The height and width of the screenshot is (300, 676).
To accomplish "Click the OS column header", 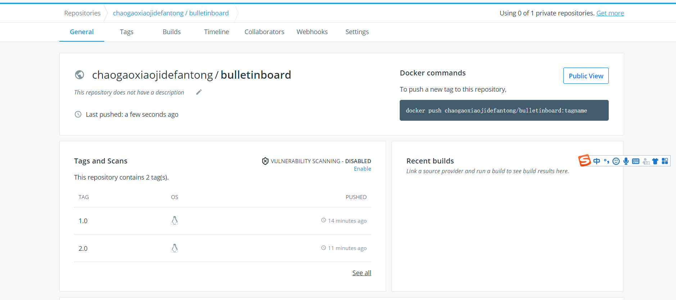I will (x=174, y=197).
